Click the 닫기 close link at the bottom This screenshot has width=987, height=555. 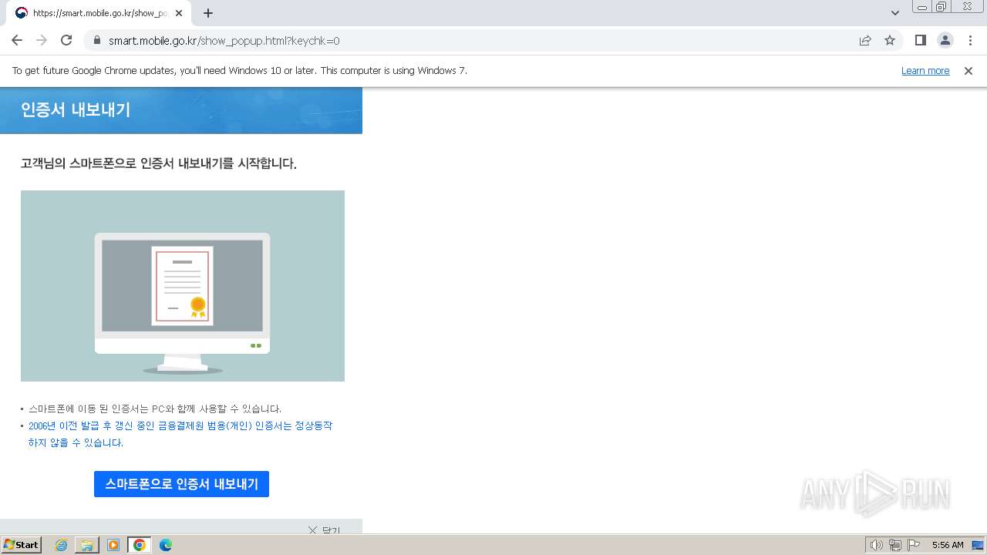(x=324, y=530)
